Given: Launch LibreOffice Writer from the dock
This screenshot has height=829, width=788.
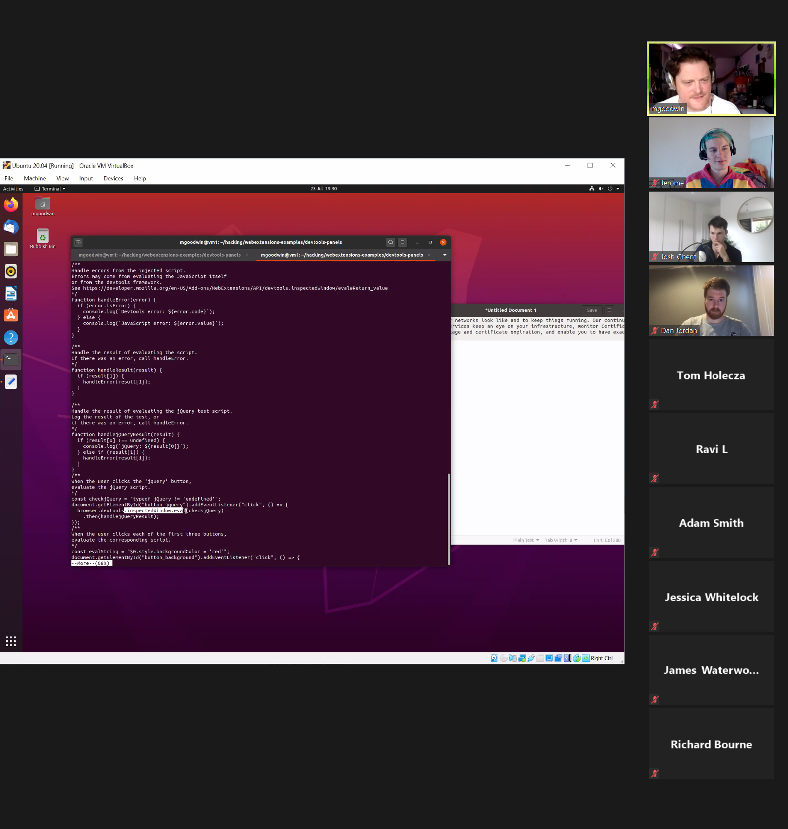Looking at the screenshot, I should 11,293.
